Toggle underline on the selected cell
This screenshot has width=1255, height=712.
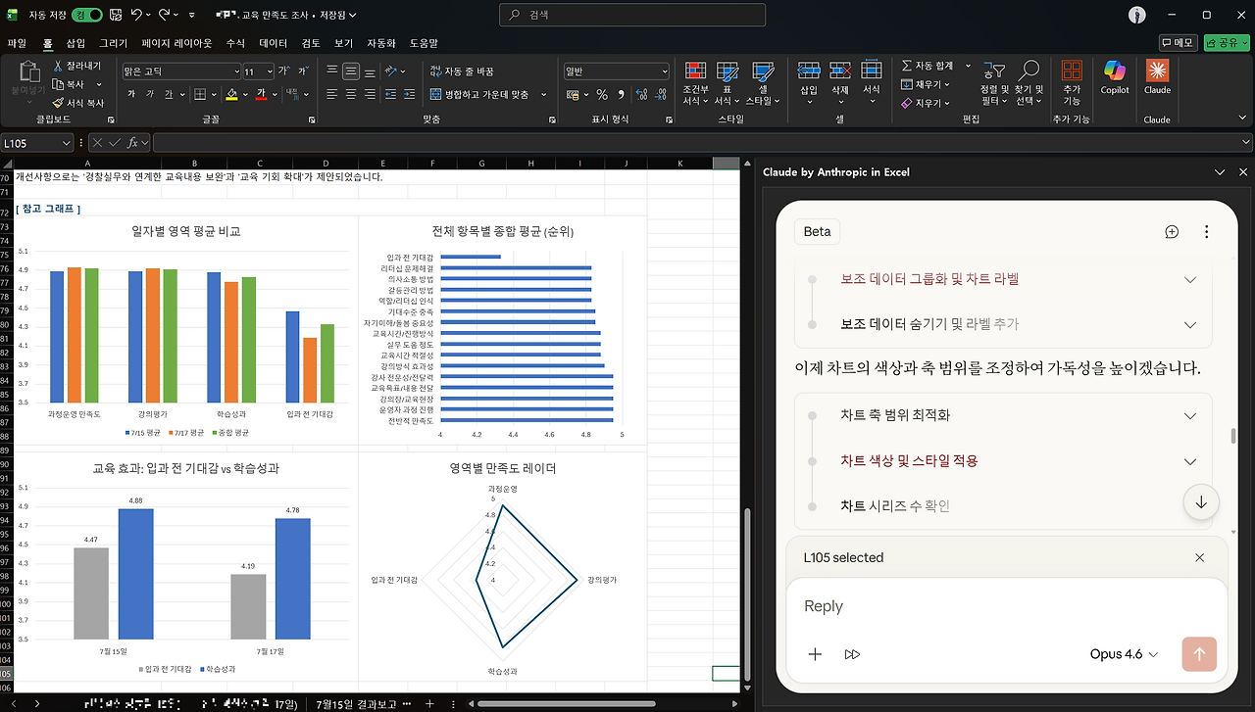click(168, 94)
